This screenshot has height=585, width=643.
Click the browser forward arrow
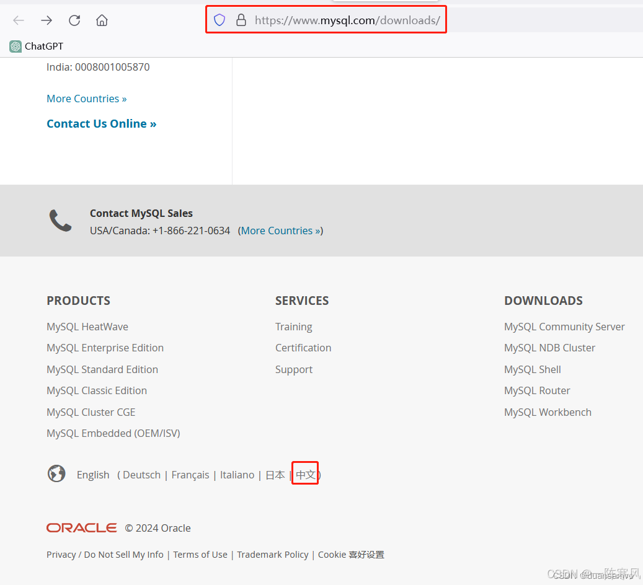coord(47,20)
